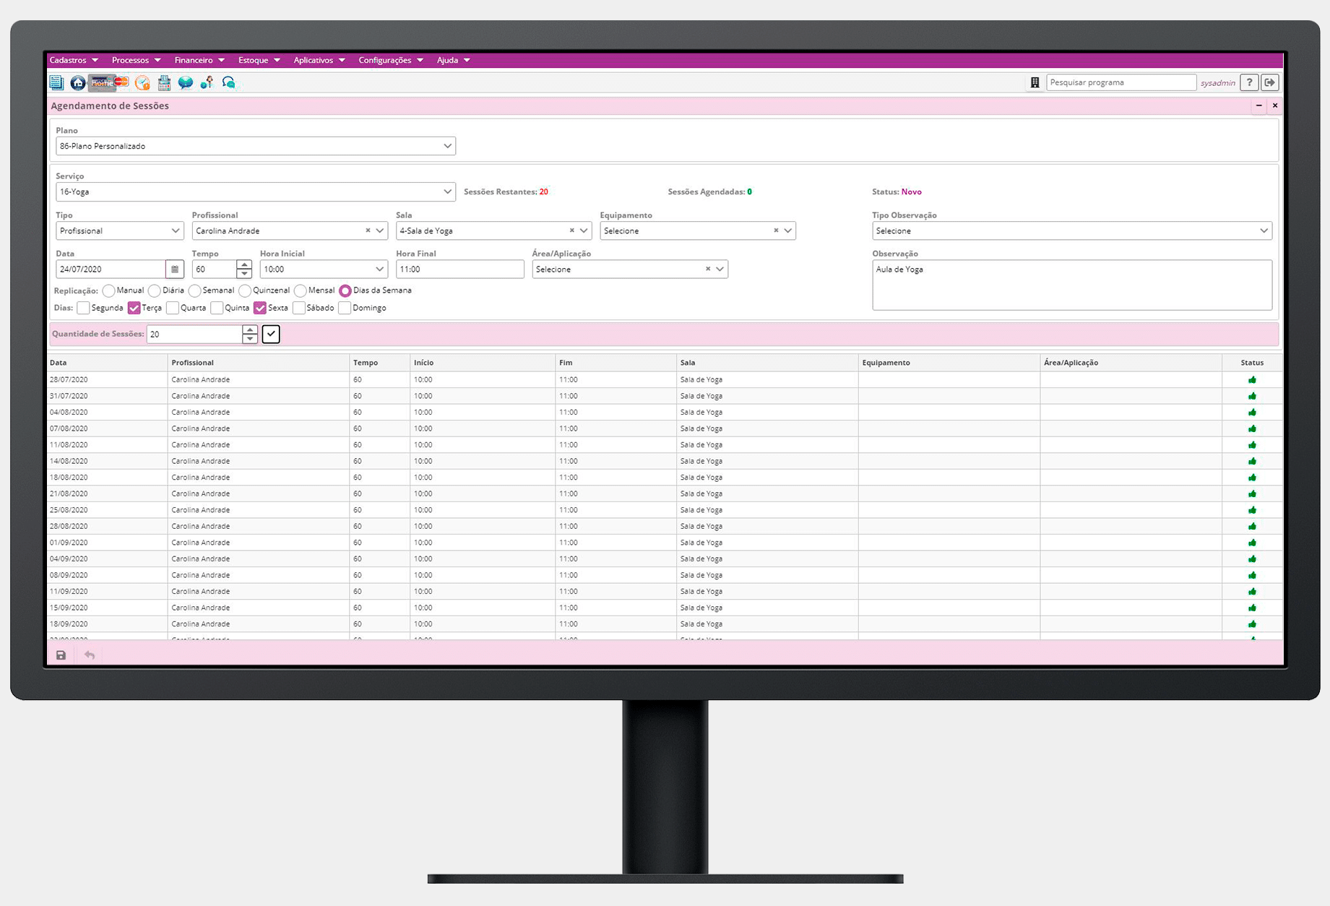The image size is (1330, 906).
Task: Click the company building icon
Action: [1035, 83]
